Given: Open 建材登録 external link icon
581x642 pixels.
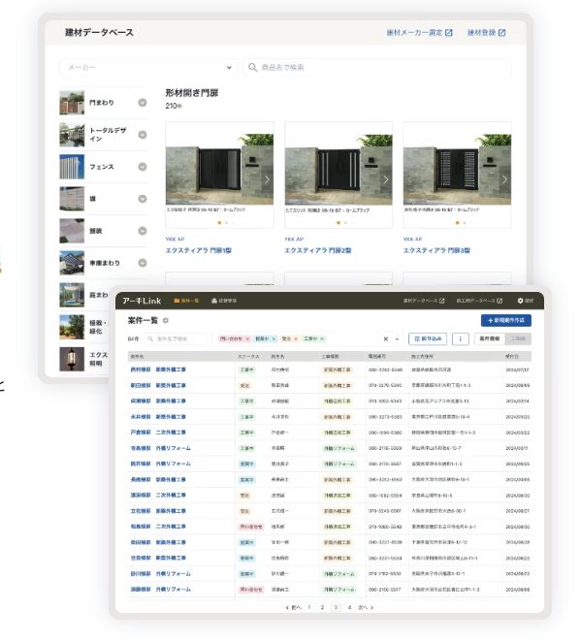Looking at the screenshot, I should [501, 33].
